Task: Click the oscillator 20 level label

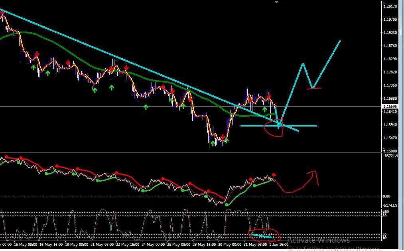Action: (384, 235)
